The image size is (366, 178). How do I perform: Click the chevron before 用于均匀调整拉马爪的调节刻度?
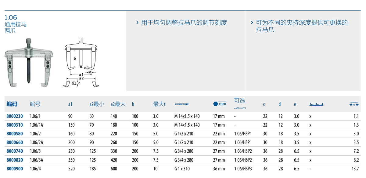click(x=137, y=23)
